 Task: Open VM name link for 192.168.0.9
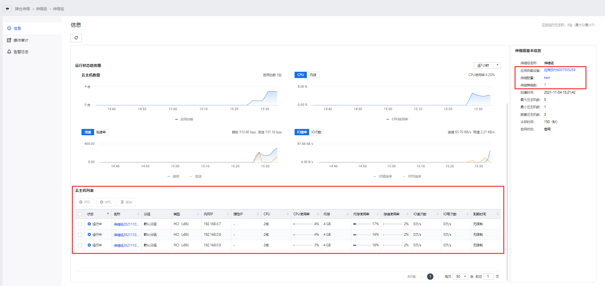tap(126, 245)
